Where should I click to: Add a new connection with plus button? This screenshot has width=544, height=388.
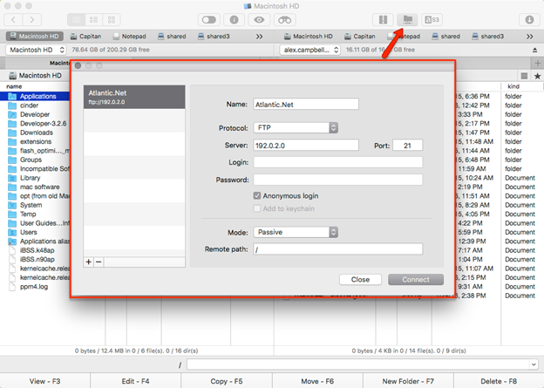(88, 262)
